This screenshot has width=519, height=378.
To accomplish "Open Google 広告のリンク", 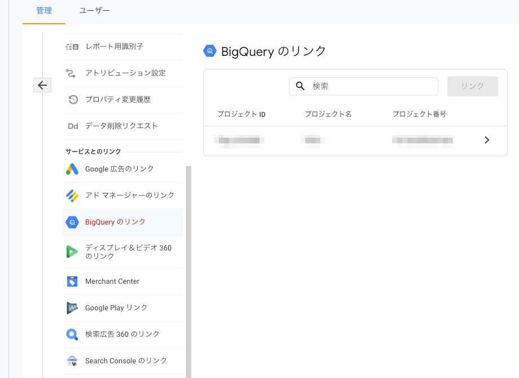I will point(122,169).
